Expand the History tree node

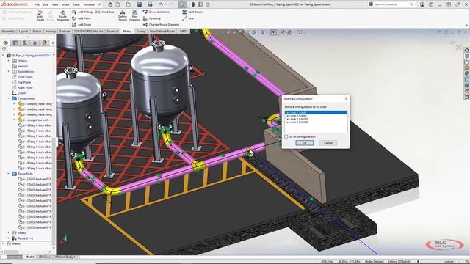(9, 61)
